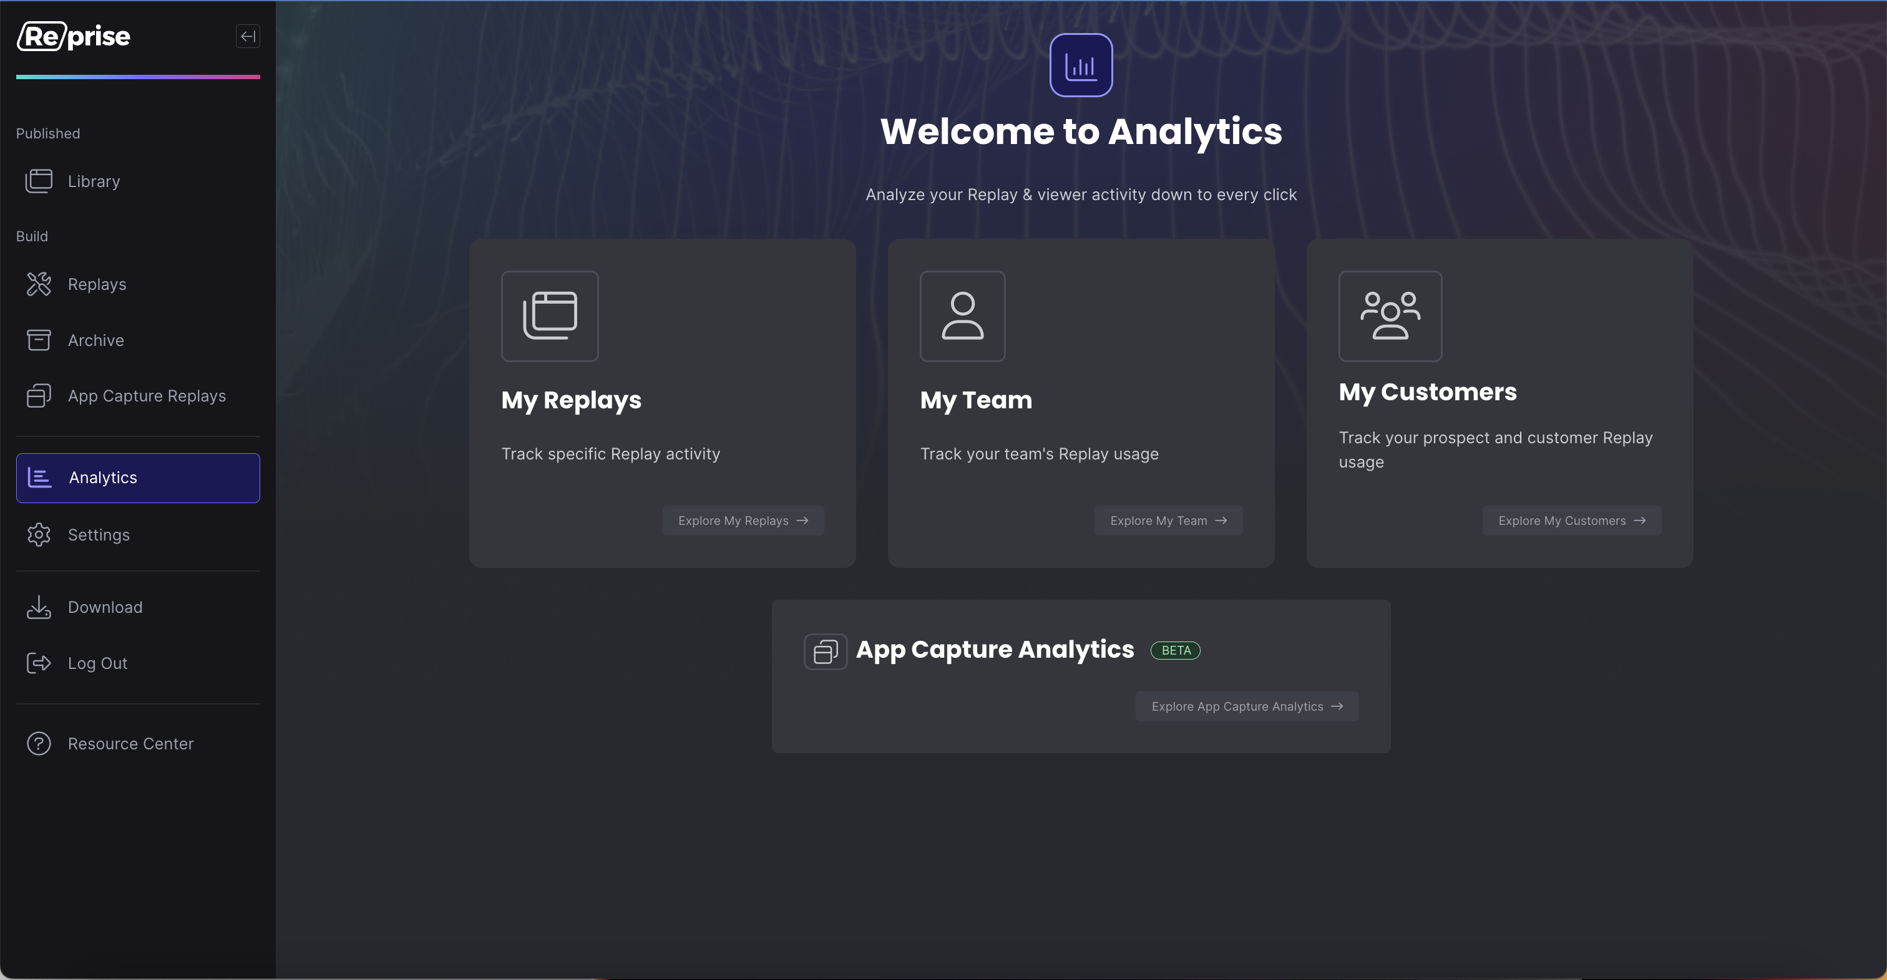Click the arrow on Explore My Customers
Screen dimensions: 1887x980
point(1640,521)
